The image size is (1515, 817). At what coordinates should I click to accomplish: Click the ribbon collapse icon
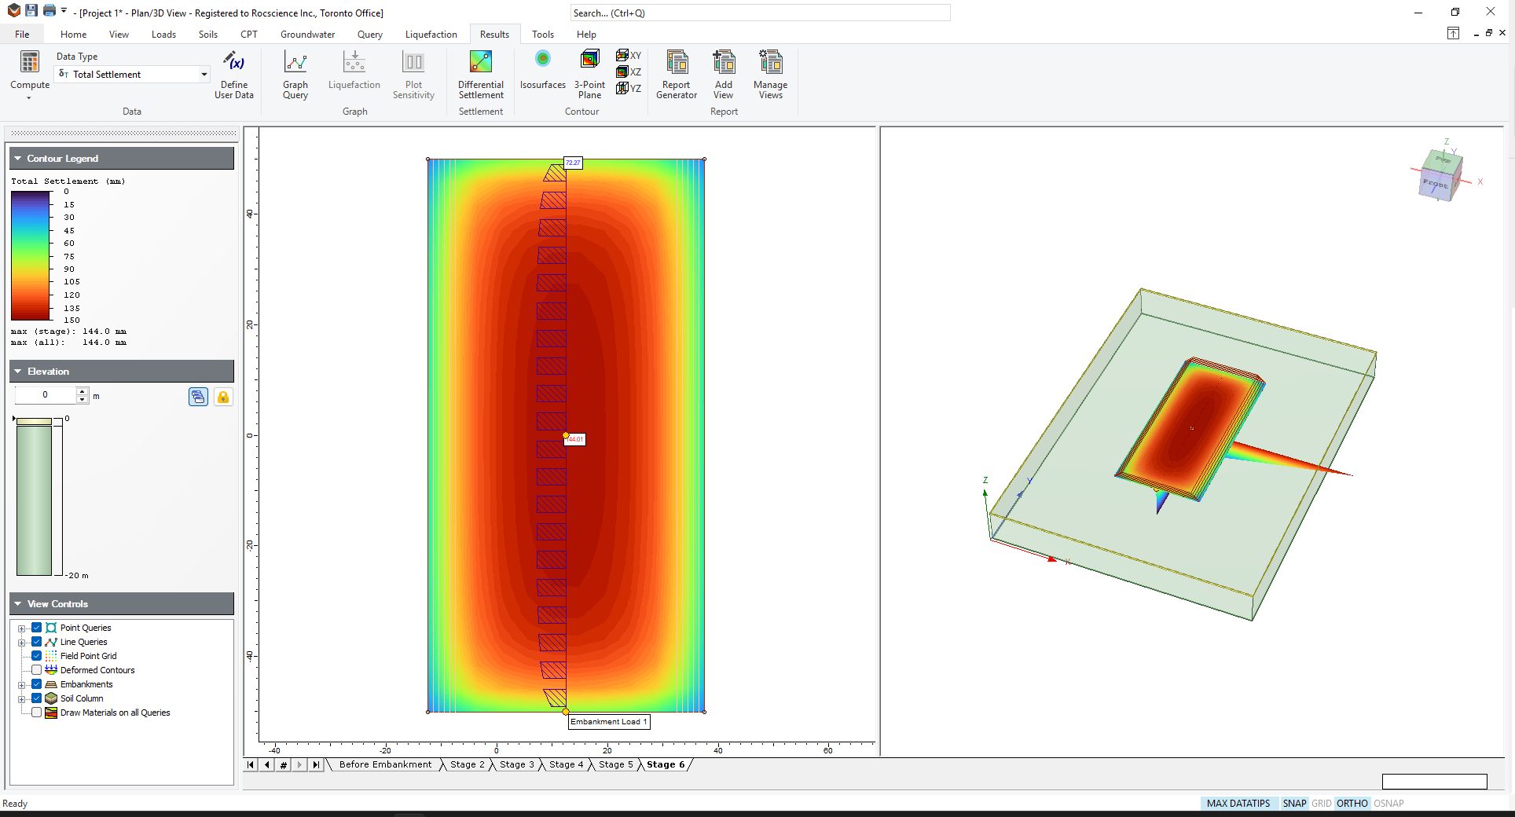coord(1453,33)
